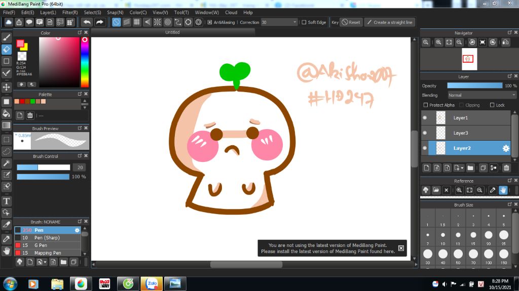Enable circle snap guide
The image size is (519, 291).
tap(168, 22)
